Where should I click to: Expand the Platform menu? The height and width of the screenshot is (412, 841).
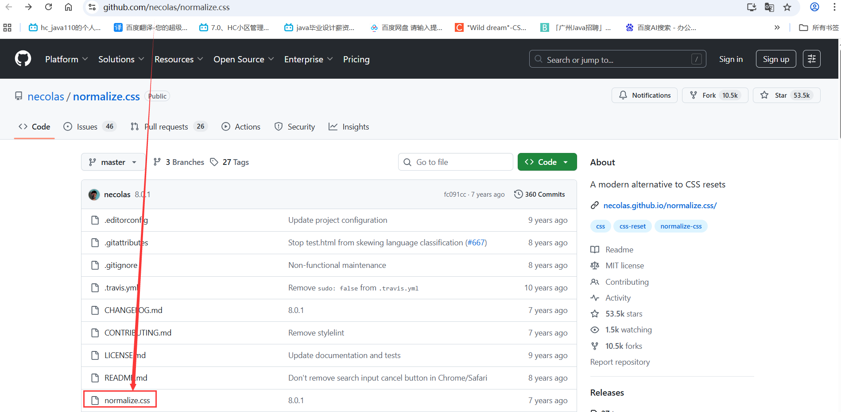66,59
